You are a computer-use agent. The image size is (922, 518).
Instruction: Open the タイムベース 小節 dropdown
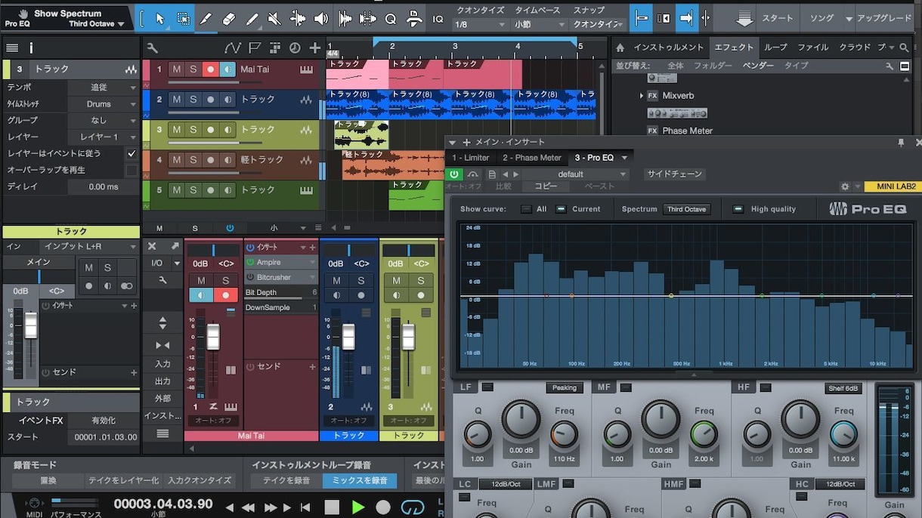point(540,24)
